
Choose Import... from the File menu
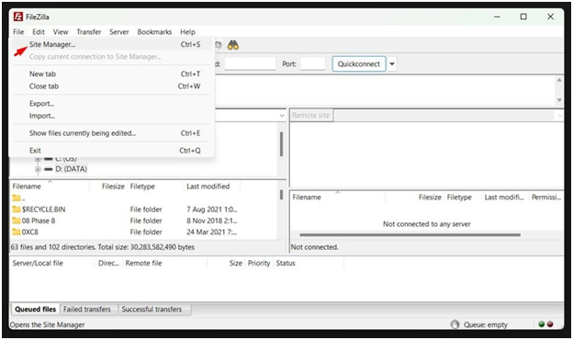pyautogui.click(x=111, y=116)
